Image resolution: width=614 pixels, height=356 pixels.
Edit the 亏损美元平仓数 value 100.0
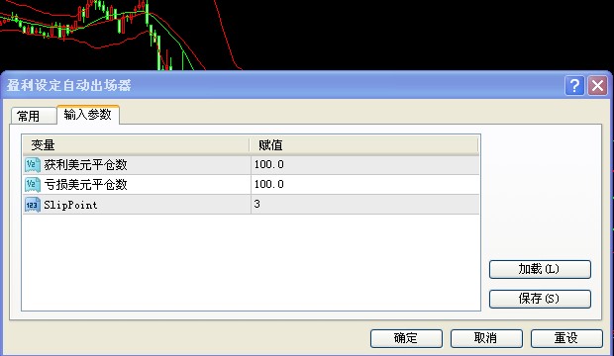(365, 184)
